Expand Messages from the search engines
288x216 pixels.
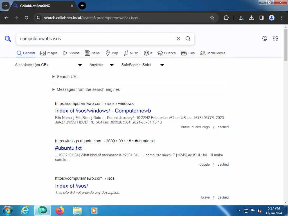coord(86,89)
